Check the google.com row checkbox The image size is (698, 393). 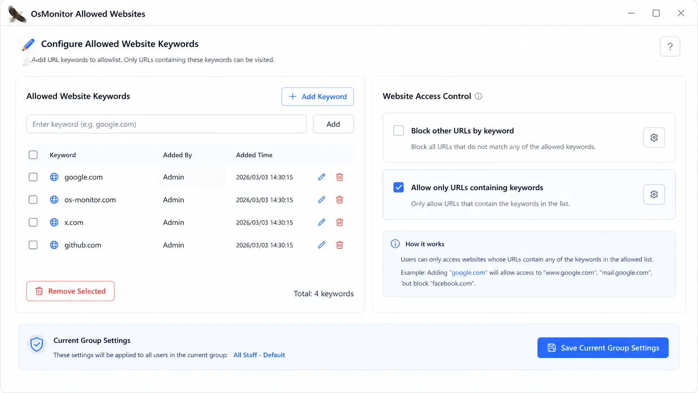pos(33,177)
